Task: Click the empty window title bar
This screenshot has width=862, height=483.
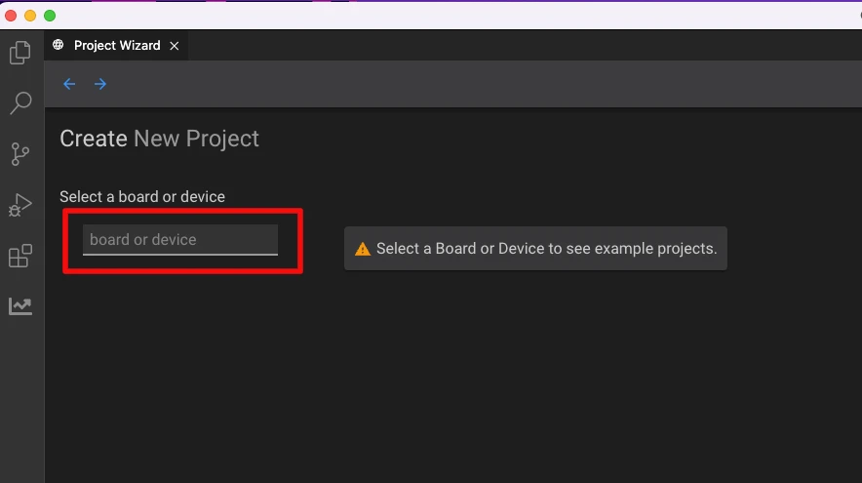Action: [x=439, y=16]
